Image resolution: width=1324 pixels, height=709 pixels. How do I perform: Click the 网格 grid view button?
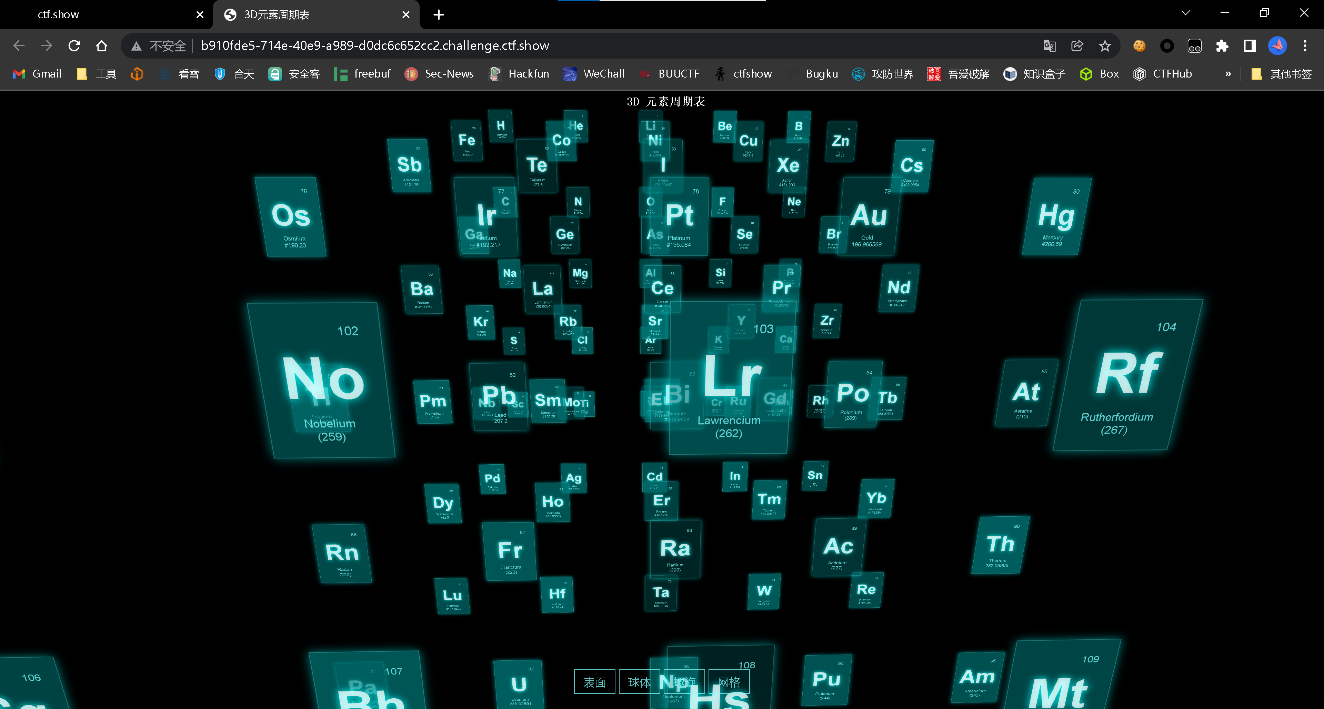pos(729,682)
